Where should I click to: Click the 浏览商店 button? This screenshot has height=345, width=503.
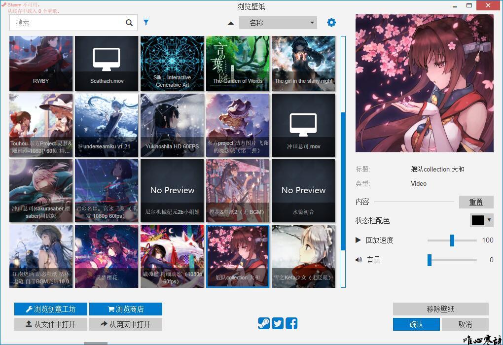click(x=126, y=309)
